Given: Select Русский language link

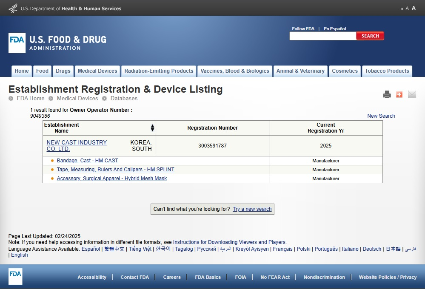Looking at the screenshot, I should (x=206, y=249).
